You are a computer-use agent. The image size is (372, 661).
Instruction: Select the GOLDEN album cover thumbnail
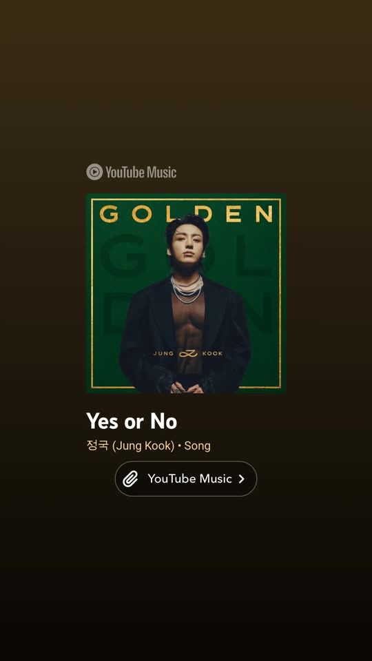(x=186, y=293)
